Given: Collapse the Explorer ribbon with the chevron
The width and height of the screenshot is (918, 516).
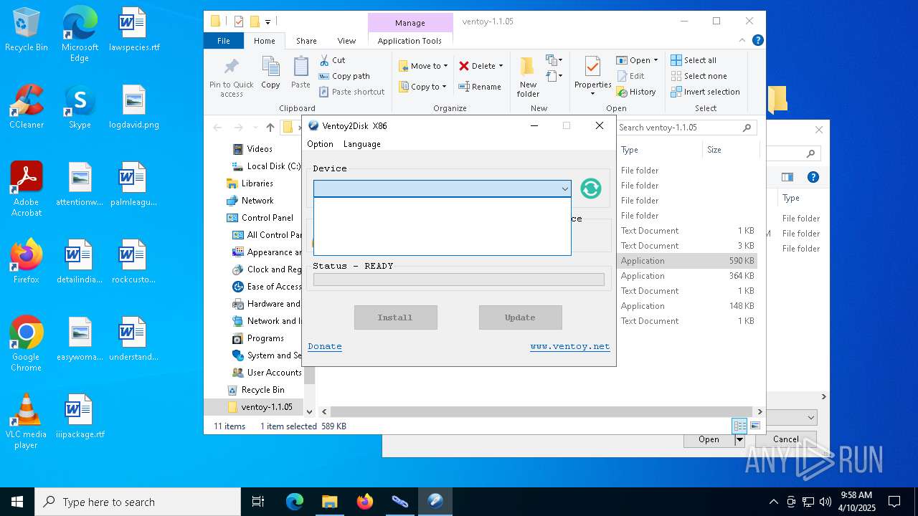Looking at the screenshot, I should click(x=743, y=41).
